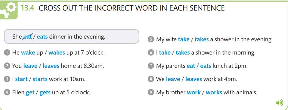Cross out 'takes' in 'I take/takes a shower'
The image size is (288, 110).
pyautogui.click(x=183, y=53)
